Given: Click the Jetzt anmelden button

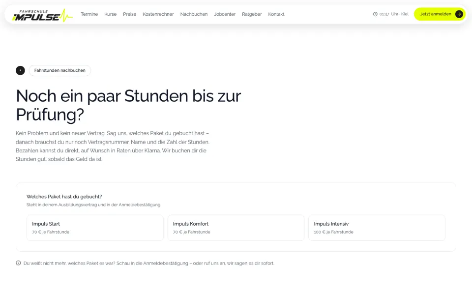Looking at the screenshot, I should click(x=440, y=14).
